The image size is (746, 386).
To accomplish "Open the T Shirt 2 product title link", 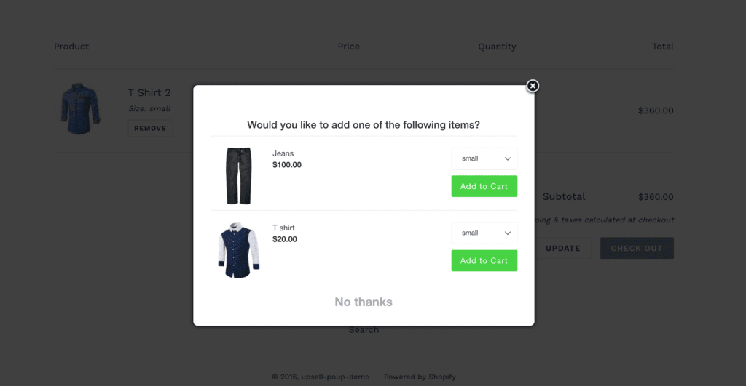I will click(x=149, y=92).
